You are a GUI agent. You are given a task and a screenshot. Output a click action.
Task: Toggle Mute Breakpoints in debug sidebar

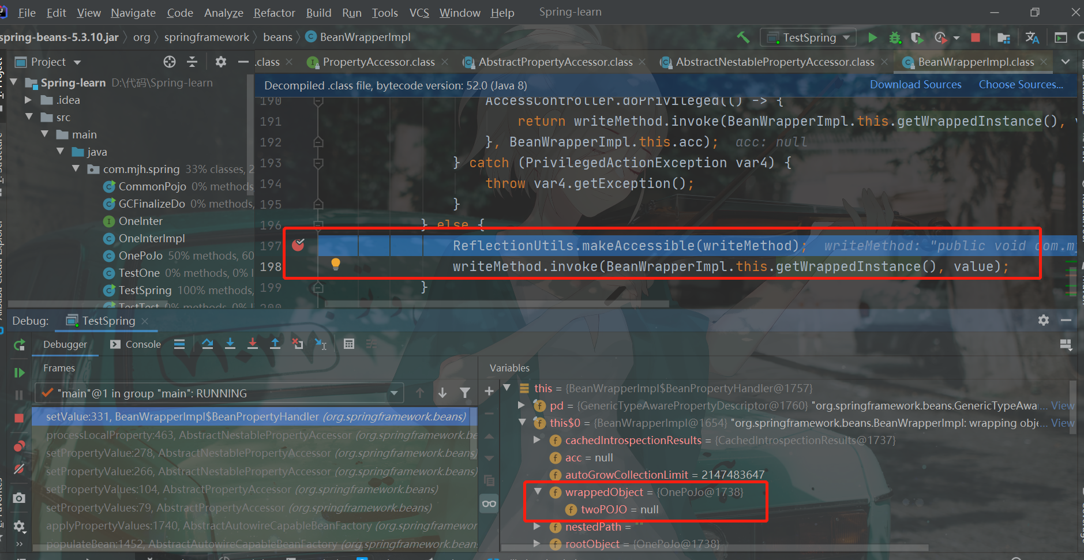point(19,469)
